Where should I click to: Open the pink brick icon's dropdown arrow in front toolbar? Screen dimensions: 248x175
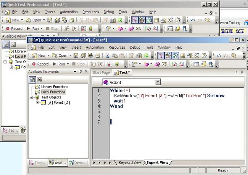tap(151, 64)
